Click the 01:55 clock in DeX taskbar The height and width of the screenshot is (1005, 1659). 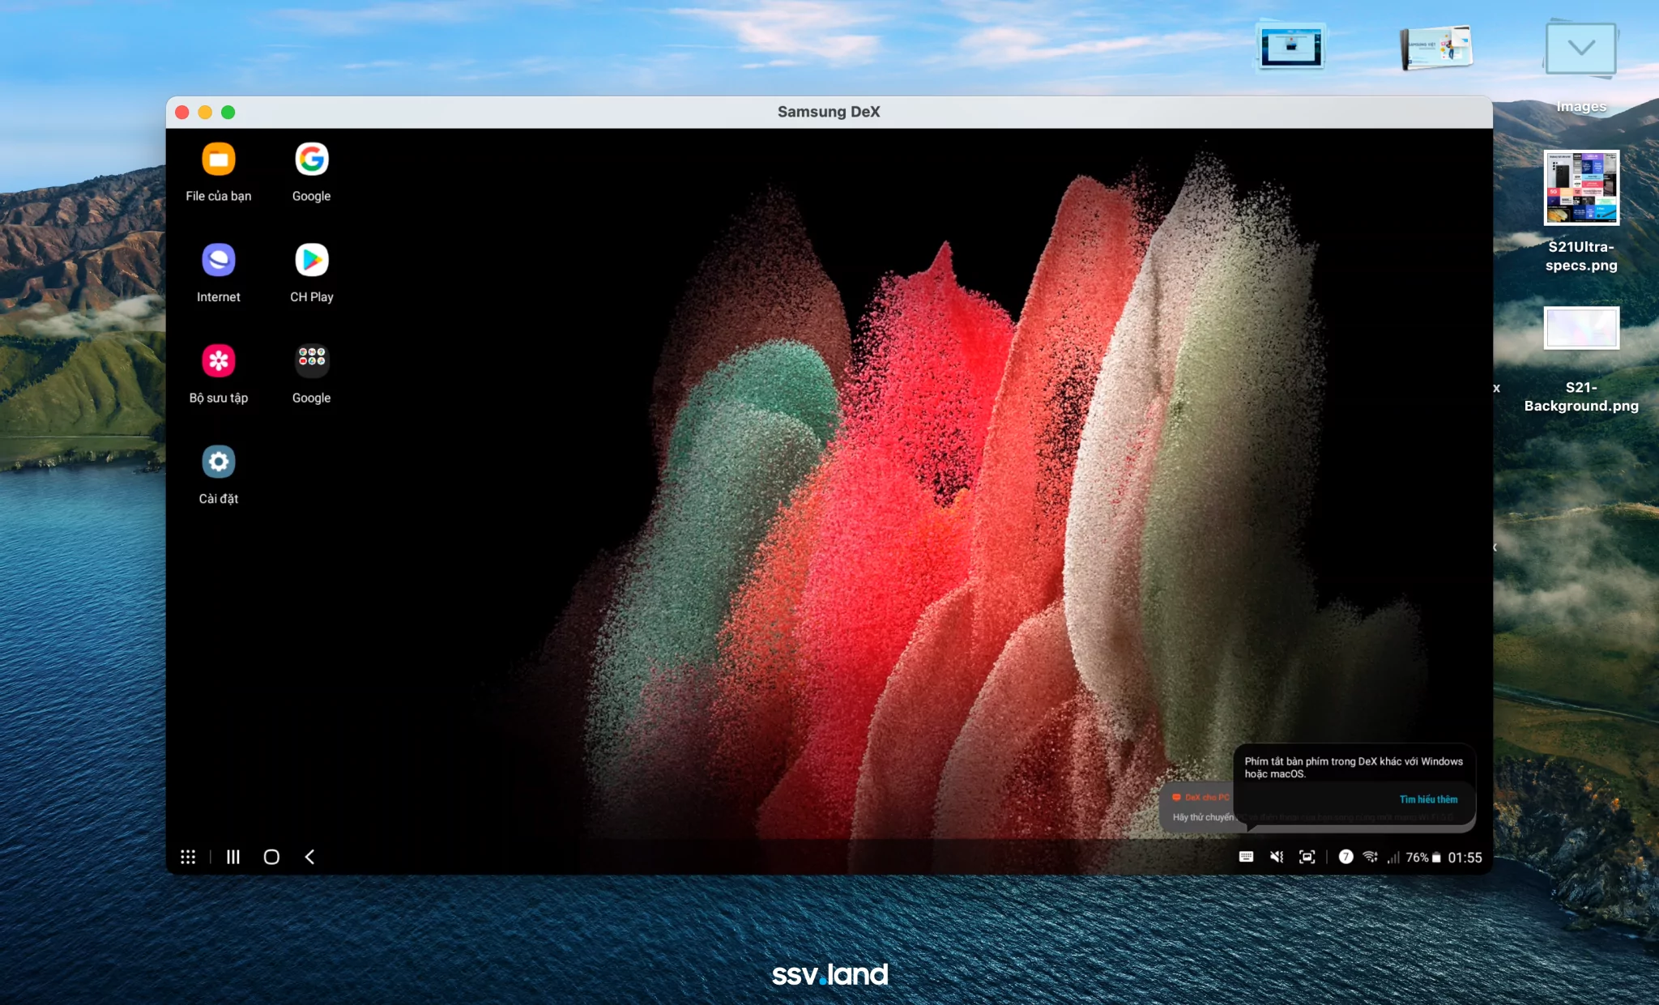coord(1465,858)
